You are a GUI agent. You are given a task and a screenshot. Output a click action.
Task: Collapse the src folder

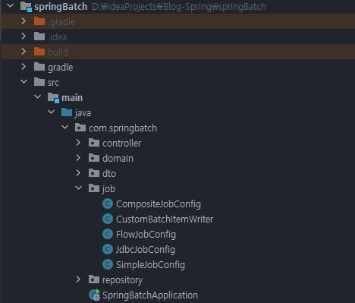(24, 81)
